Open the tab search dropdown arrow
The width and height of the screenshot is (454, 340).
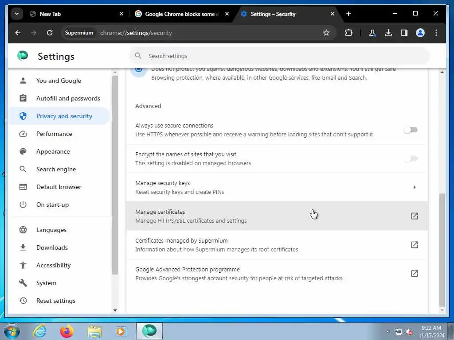[x=17, y=14]
